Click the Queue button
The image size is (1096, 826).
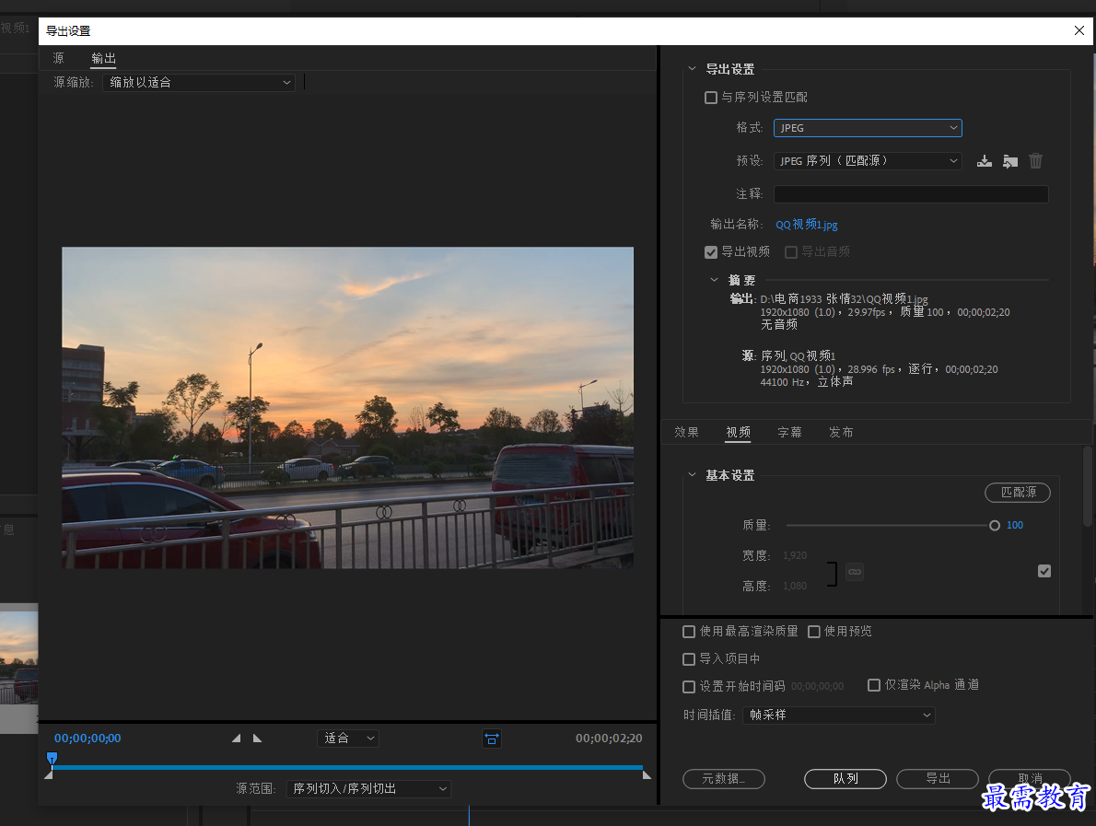pos(845,778)
